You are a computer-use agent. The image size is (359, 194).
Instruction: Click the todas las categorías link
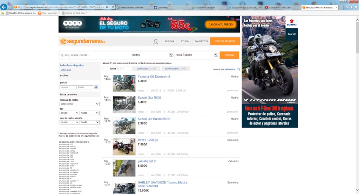point(72,65)
